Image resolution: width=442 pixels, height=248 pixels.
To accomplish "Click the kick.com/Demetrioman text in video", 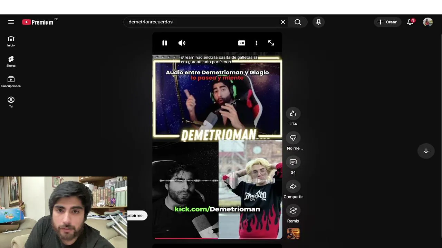I will coord(217,209).
